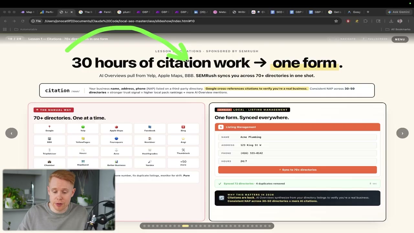414x233 pixels.
Task: Select the Bing directory icon
Action: (x=183, y=127)
